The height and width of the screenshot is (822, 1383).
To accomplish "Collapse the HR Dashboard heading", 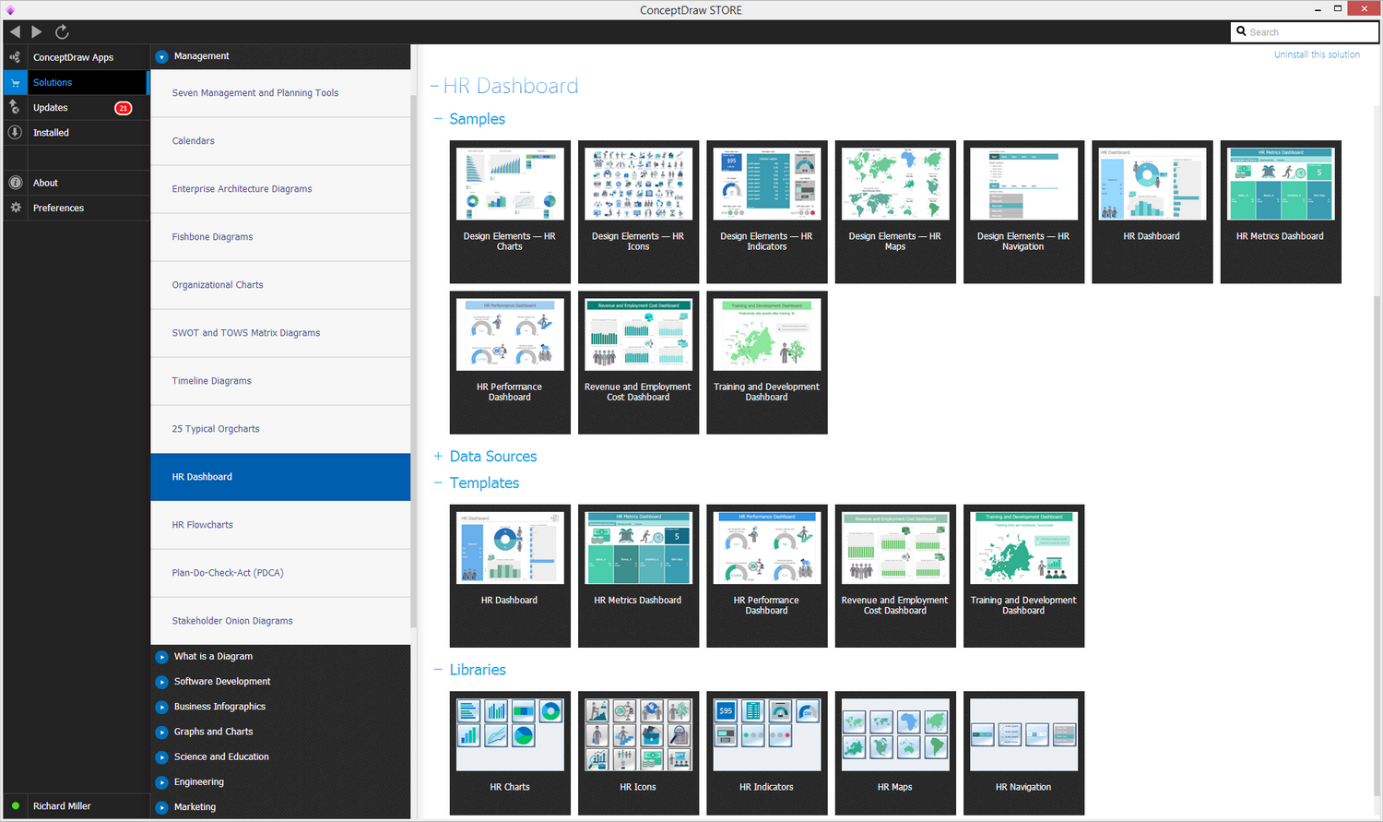I will click(x=434, y=87).
